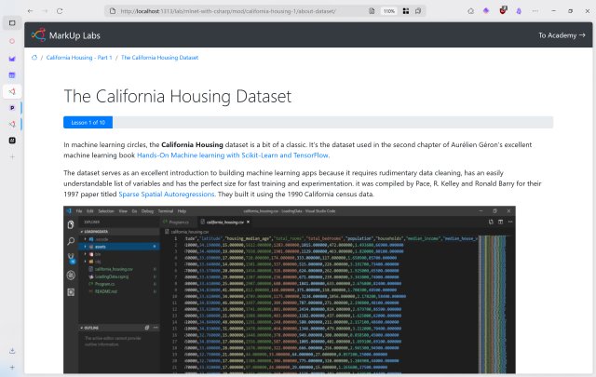Open the calendar sidebar item
596x377 pixels.
[x=12, y=75]
